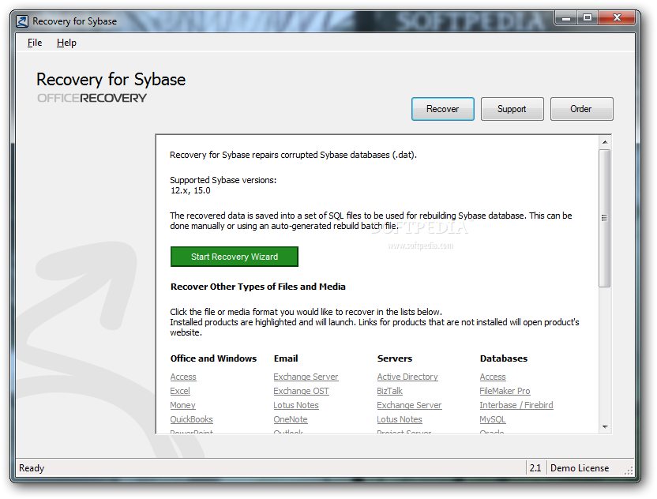The image size is (657, 499).
Task: Click the 2.1 version in status bar
Action: (x=535, y=468)
